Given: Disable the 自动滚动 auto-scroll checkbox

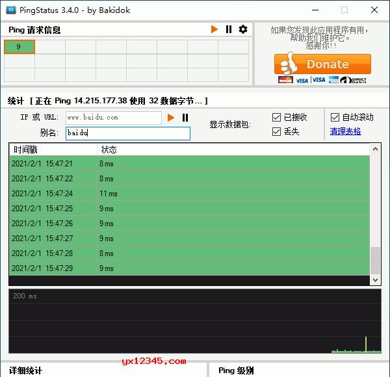Looking at the screenshot, I should click(x=335, y=117).
